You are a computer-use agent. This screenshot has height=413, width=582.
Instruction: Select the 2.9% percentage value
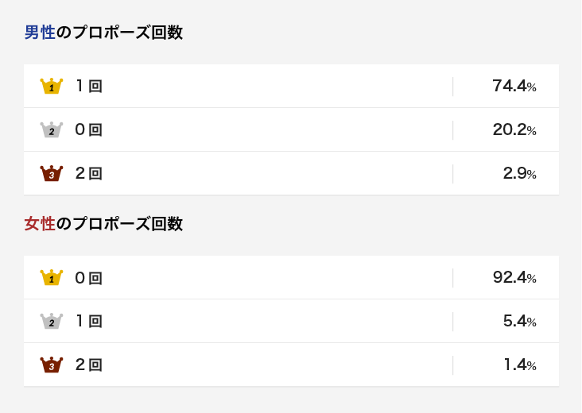pos(520,173)
